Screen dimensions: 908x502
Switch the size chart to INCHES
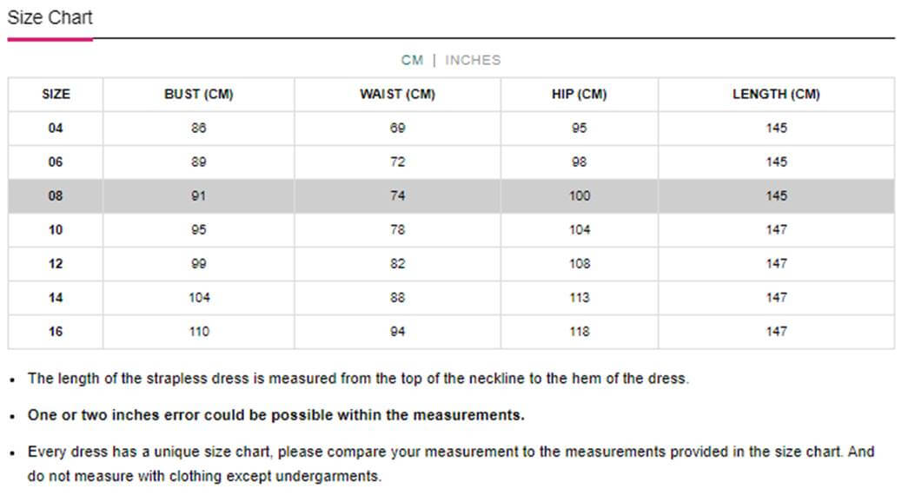click(473, 60)
